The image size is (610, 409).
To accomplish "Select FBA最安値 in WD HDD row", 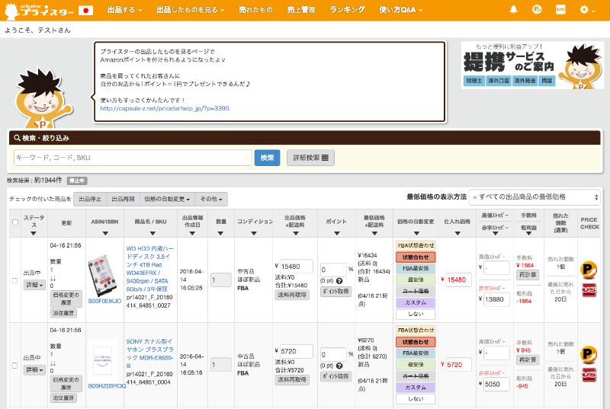I will click(416, 268).
